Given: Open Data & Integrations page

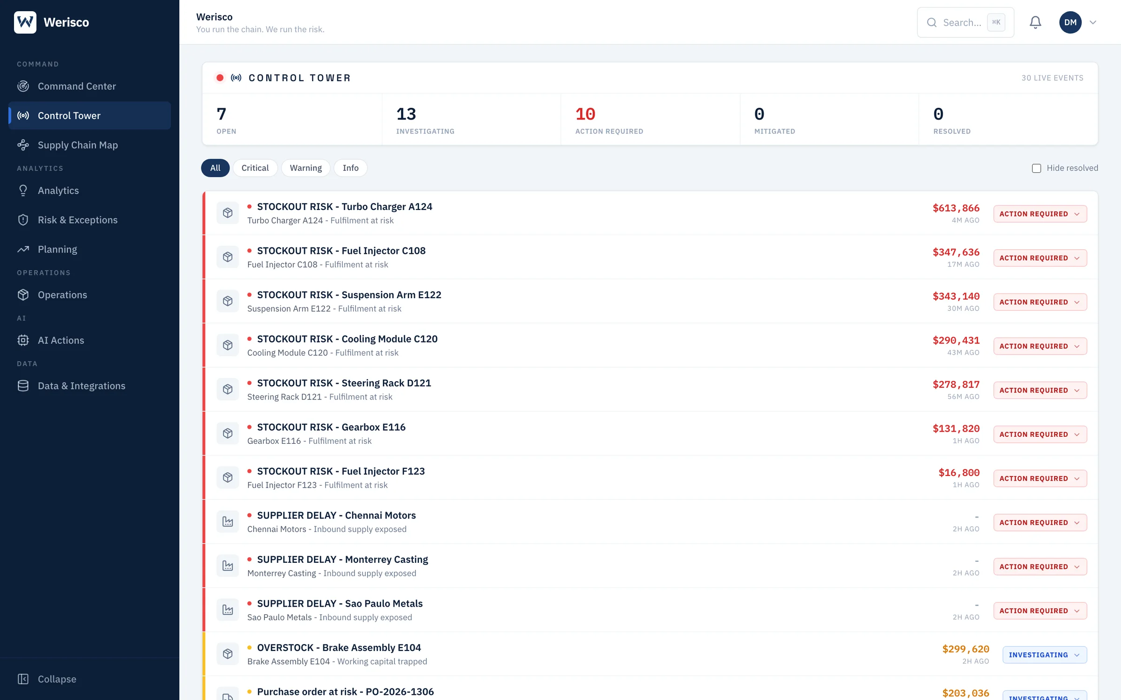Looking at the screenshot, I should click(x=90, y=386).
